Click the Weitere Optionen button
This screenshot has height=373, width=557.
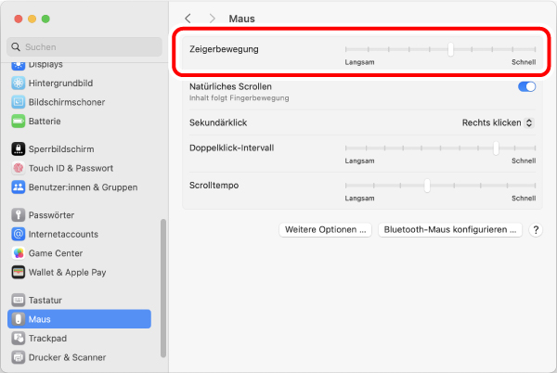pos(325,229)
